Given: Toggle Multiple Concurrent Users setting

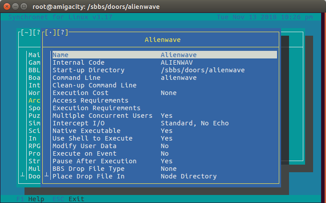Looking at the screenshot, I should click(165, 116).
